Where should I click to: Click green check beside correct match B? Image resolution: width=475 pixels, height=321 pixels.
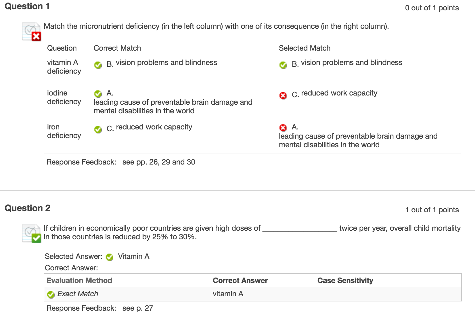[98, 65]
